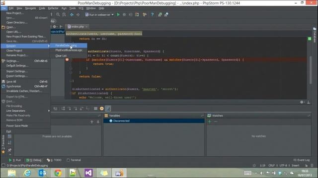This screenshot has height=178, width=318.
Task: Click the Evaluate Expression calculator icon
Action: pos(95,109)
